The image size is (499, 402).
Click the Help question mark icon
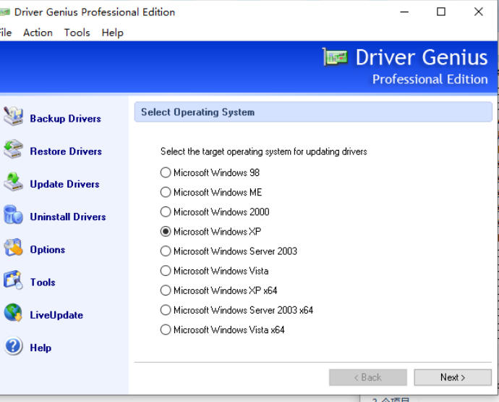pyautogui.click(x=13, y=347)
